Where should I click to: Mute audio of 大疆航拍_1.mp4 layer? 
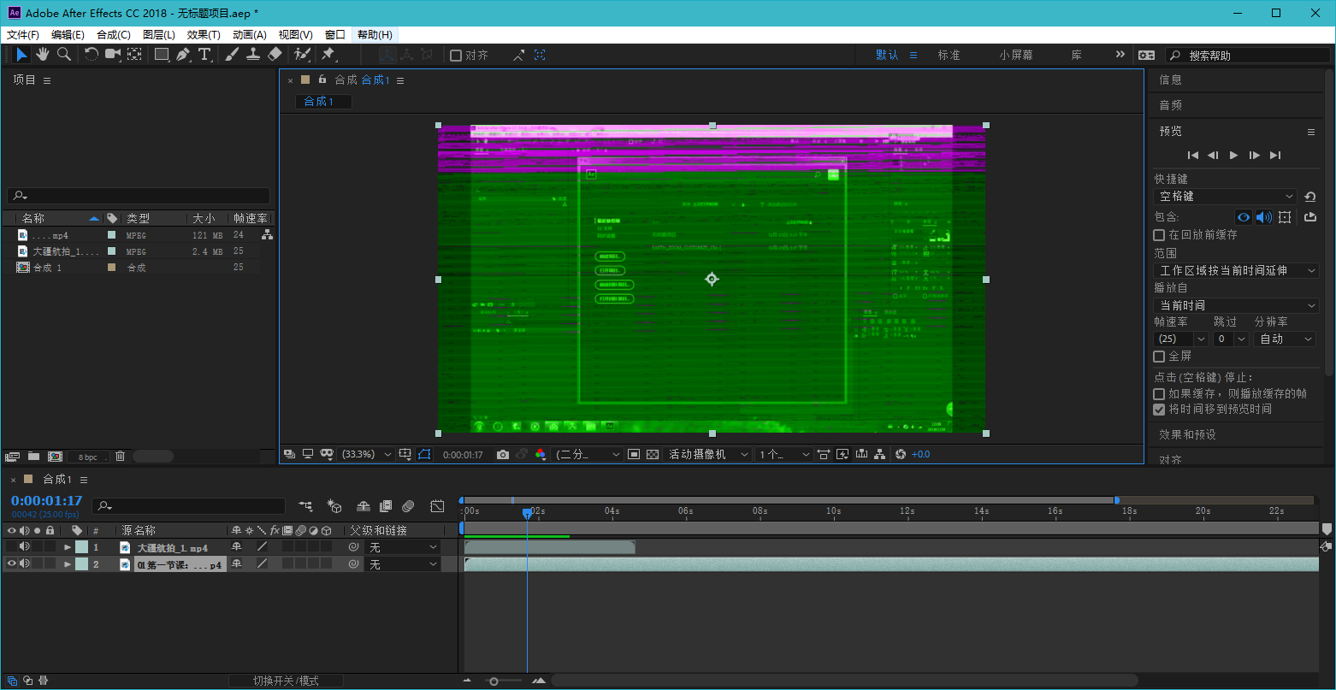click(25, 547)
